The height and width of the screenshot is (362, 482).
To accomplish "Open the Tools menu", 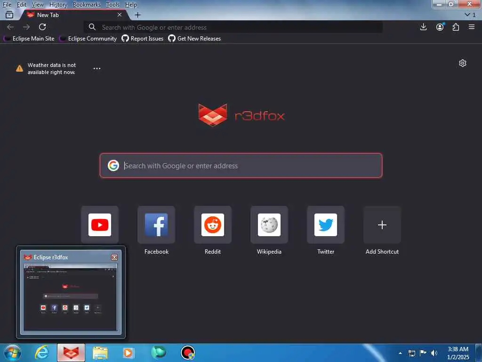I will tap(113, 5).
